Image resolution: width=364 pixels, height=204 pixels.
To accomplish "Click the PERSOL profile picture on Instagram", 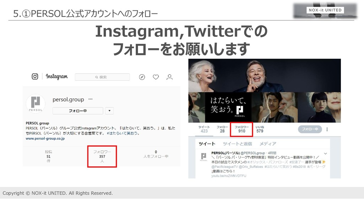I will [x=36, y=104].
